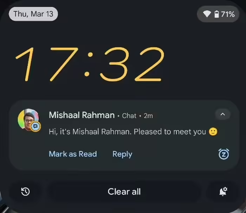Tap the Chat app label
Viewport: 246px width, 213px height.
pos(129,116)
